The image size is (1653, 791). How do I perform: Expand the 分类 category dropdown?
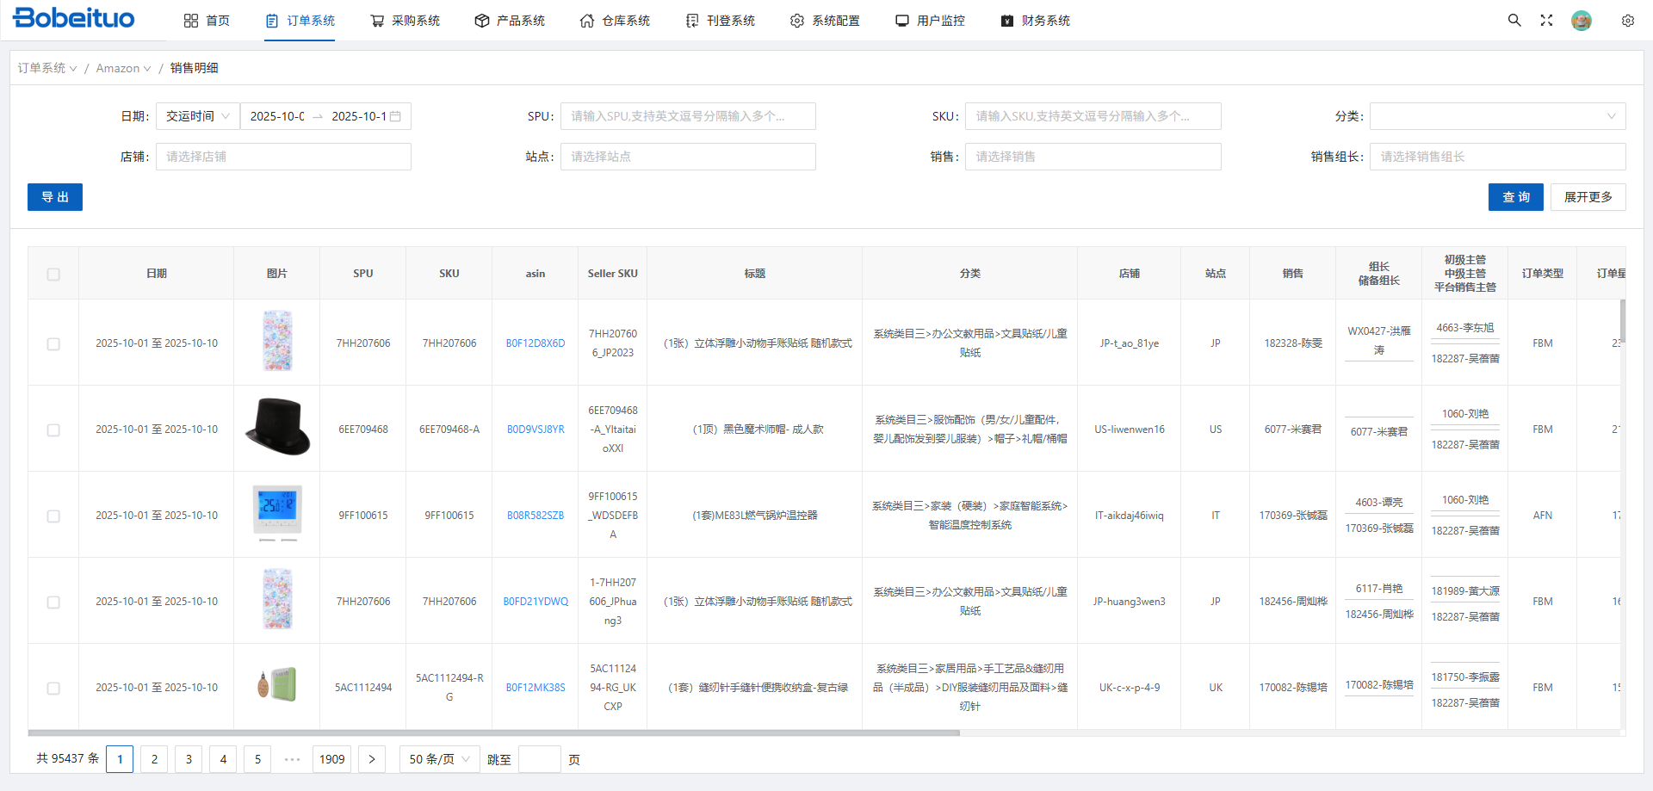(x=1496, y=116)
